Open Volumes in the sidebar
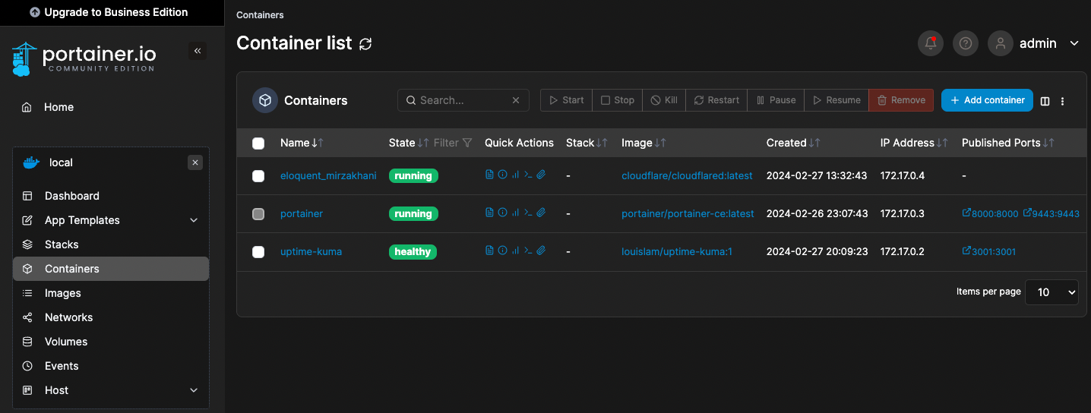This screenshot has height=413, width=1091. [x=66, y=342]
